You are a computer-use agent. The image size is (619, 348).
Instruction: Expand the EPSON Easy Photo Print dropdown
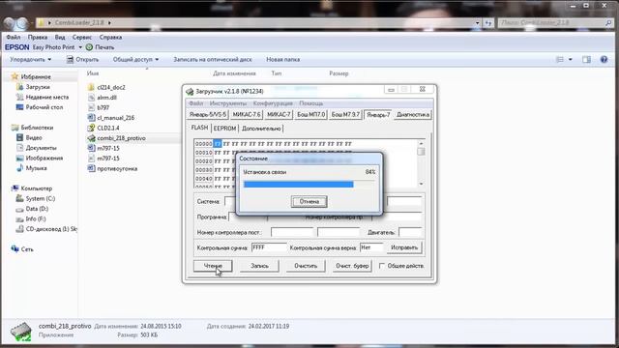80,47
